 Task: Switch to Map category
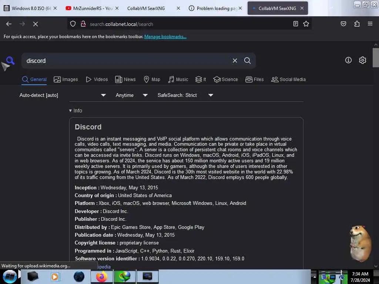[152, 80]
